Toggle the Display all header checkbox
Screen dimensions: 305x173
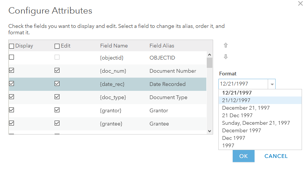point(12,46)
